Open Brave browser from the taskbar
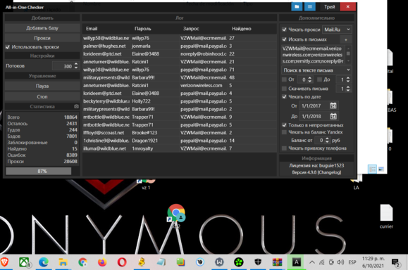The image size is (408, 270). [x=4, y=262]
